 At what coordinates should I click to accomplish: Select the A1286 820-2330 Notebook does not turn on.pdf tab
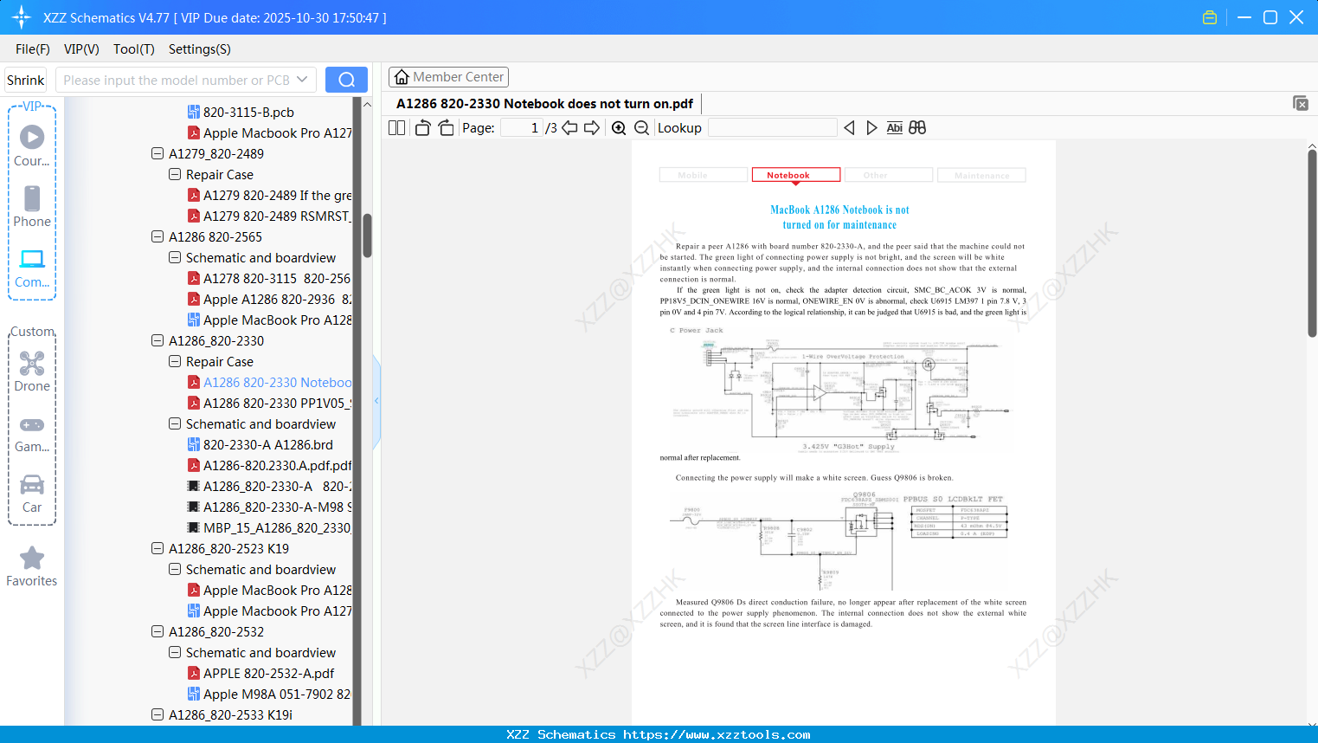pyautogui.click(x=545, y=104)
